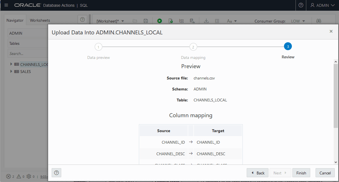The image size is (339, 182).
Task: Open the Find binoculars icon
Action: [x=318, y=21]
